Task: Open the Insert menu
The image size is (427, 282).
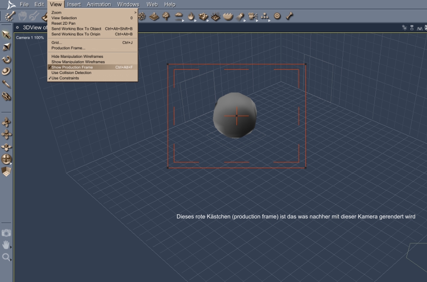Action: 74,4
